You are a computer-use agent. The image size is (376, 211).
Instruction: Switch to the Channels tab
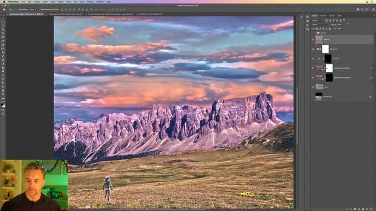[323, 16]
